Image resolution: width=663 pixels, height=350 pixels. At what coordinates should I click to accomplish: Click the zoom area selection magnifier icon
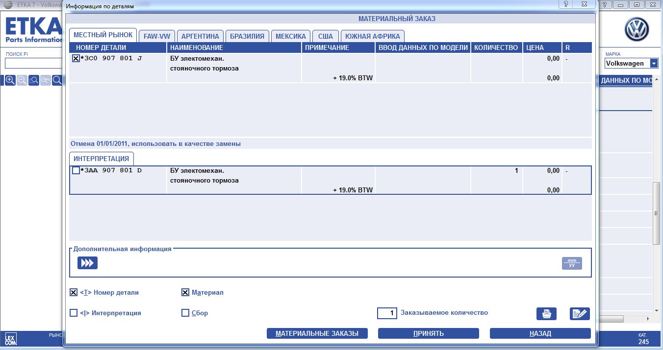(x=34, y=80)
